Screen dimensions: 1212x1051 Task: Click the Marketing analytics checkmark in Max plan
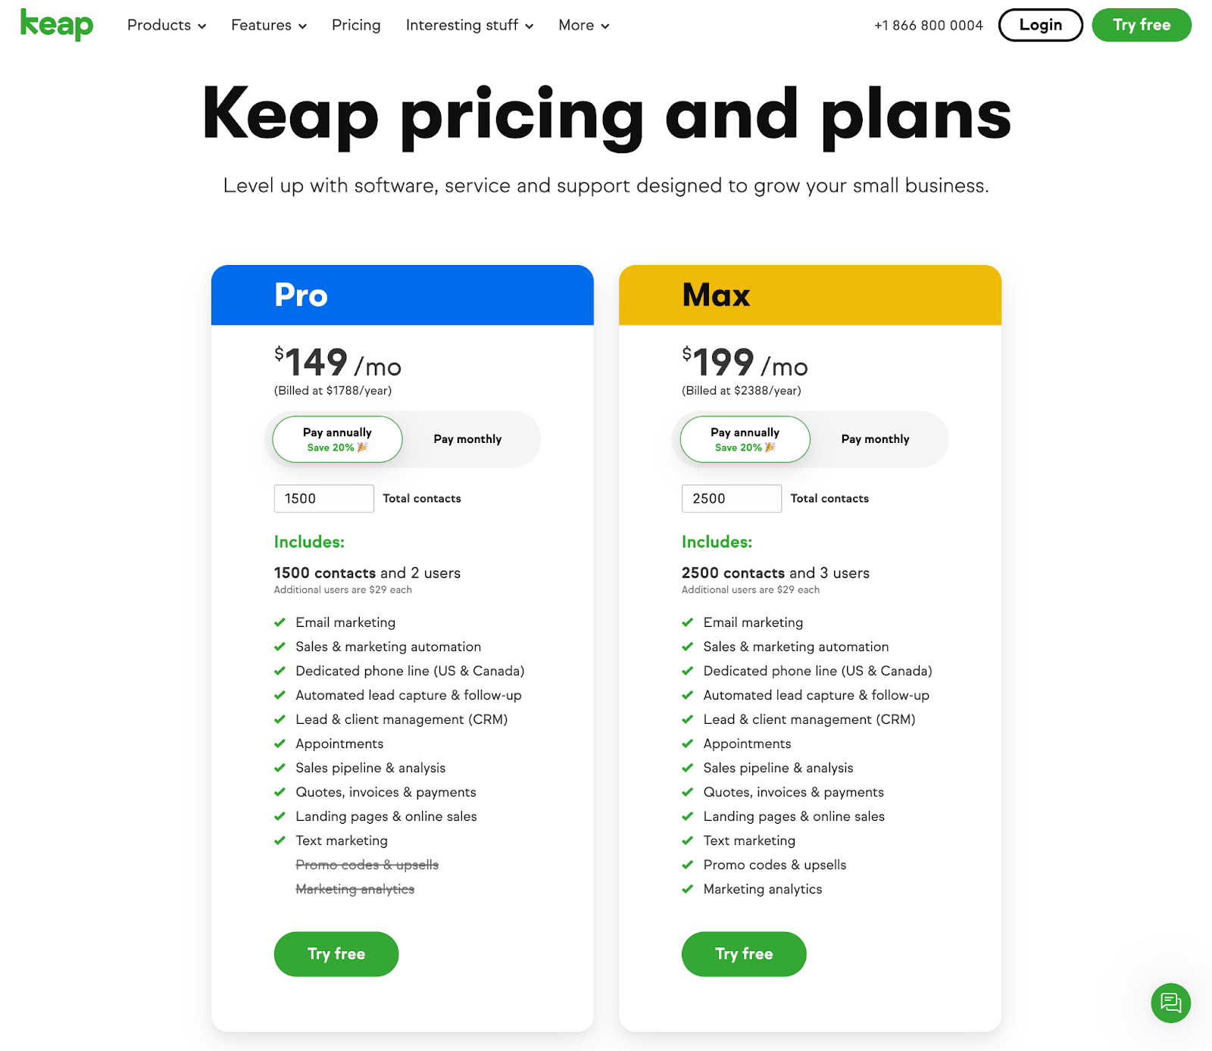(687, 889)
